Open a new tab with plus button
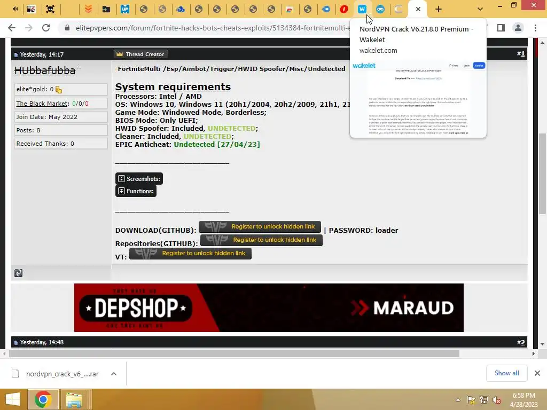Viewport: 547px width, 410px height. [439, 9]
